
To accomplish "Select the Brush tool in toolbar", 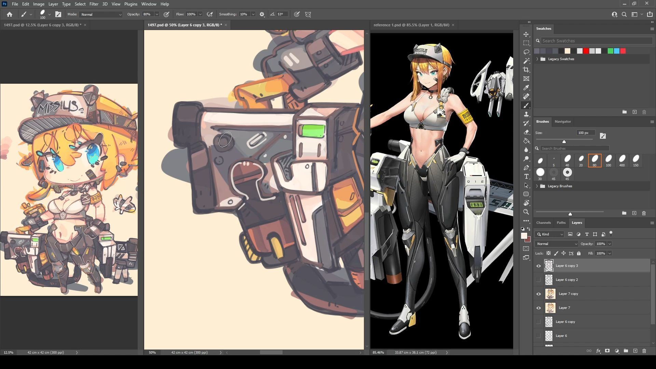I will tap(526, 105).
